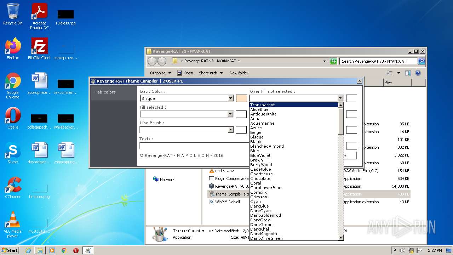Expand the Explorer address bar history dropdown

pyautogui.click(x=325, y=61)
